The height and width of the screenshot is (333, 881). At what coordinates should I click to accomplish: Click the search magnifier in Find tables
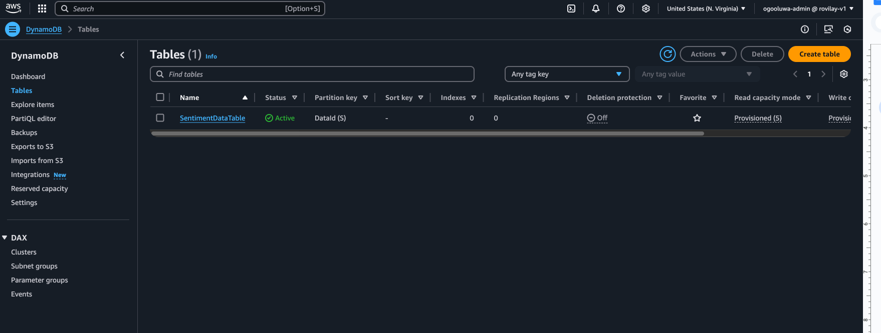click(160, 74)
